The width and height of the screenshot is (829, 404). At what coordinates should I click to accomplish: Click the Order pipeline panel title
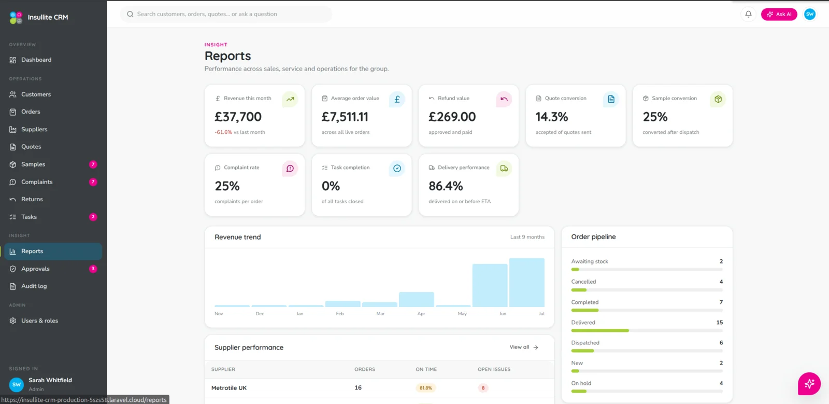tap(594, 237)
